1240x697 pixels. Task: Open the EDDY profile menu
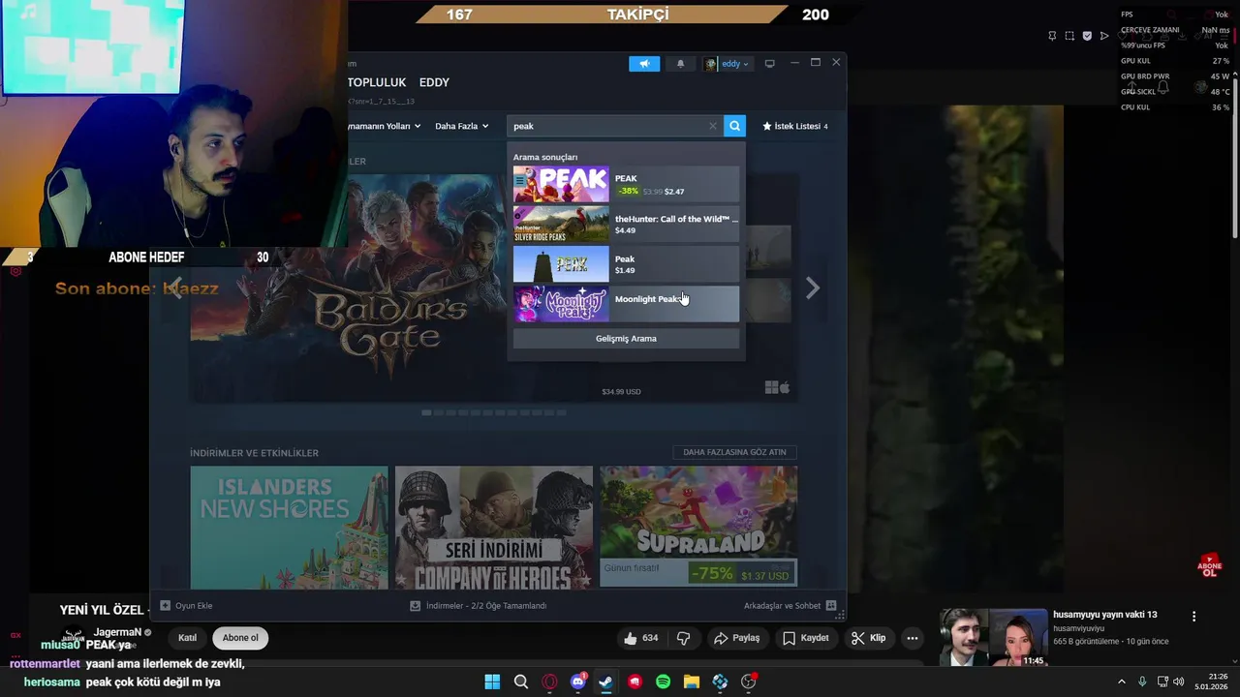click(434, 82)
